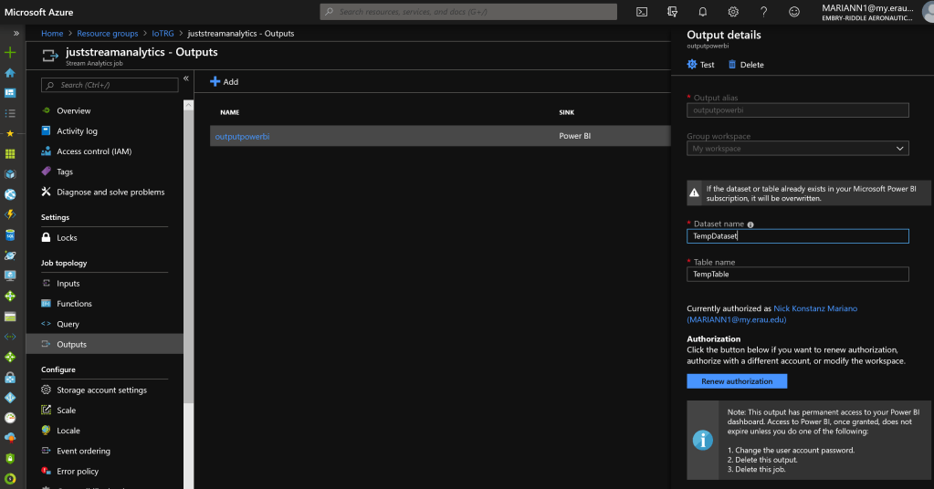The width and height of the screenshot is (934, 489).
Task: Click Add to create new output
Action: point(224,82)
